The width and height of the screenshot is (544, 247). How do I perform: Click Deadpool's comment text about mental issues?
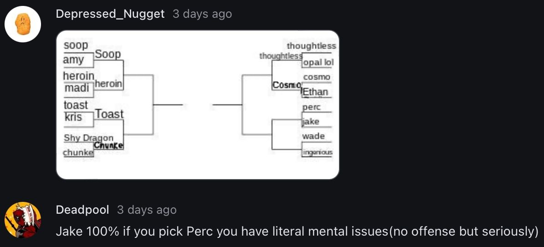297,232
